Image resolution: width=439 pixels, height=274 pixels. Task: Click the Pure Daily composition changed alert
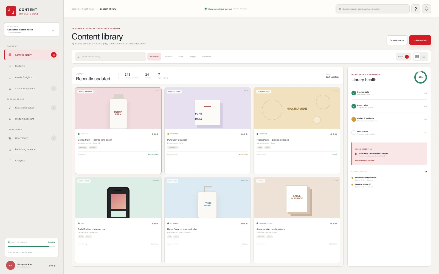(x=389, y=154)
